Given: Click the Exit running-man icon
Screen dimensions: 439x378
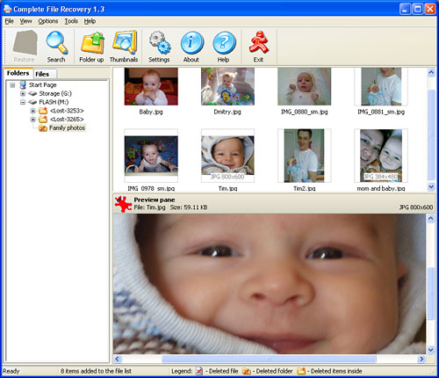Looking at the screenshot, I should point(259,43).
